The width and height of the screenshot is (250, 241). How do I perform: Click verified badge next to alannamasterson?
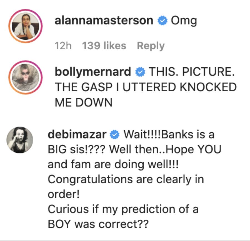(162, 21)
